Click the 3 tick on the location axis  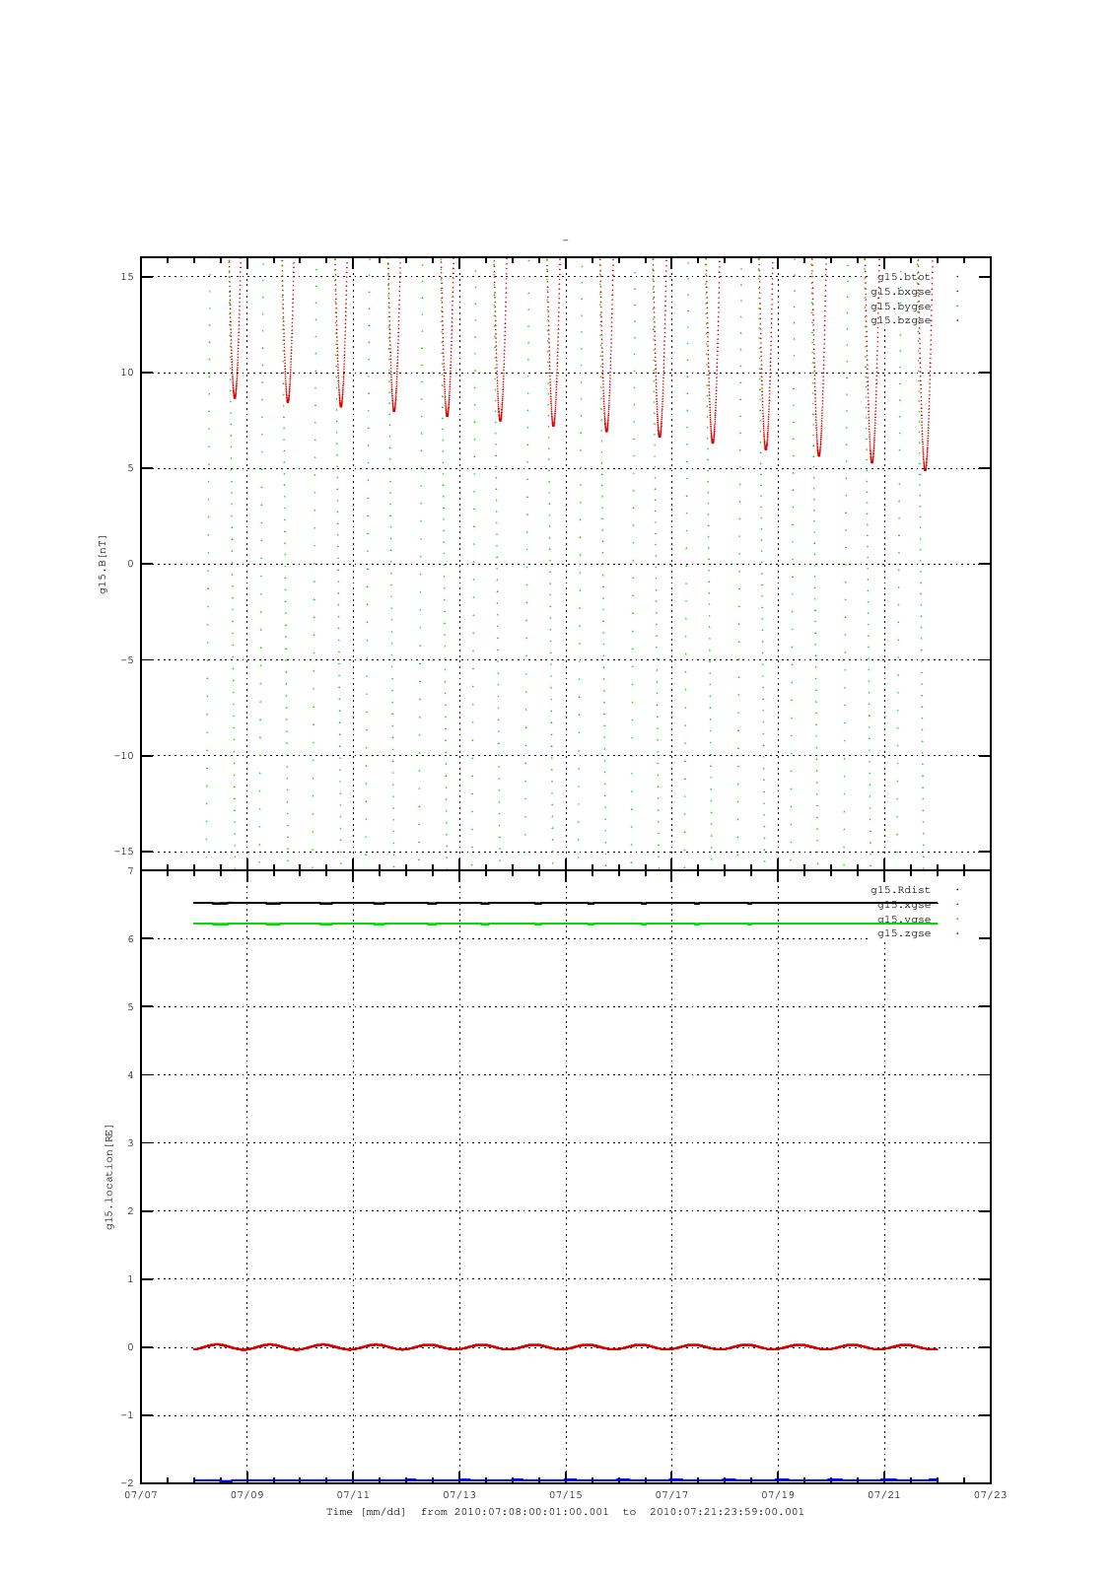pos(130,1143)
